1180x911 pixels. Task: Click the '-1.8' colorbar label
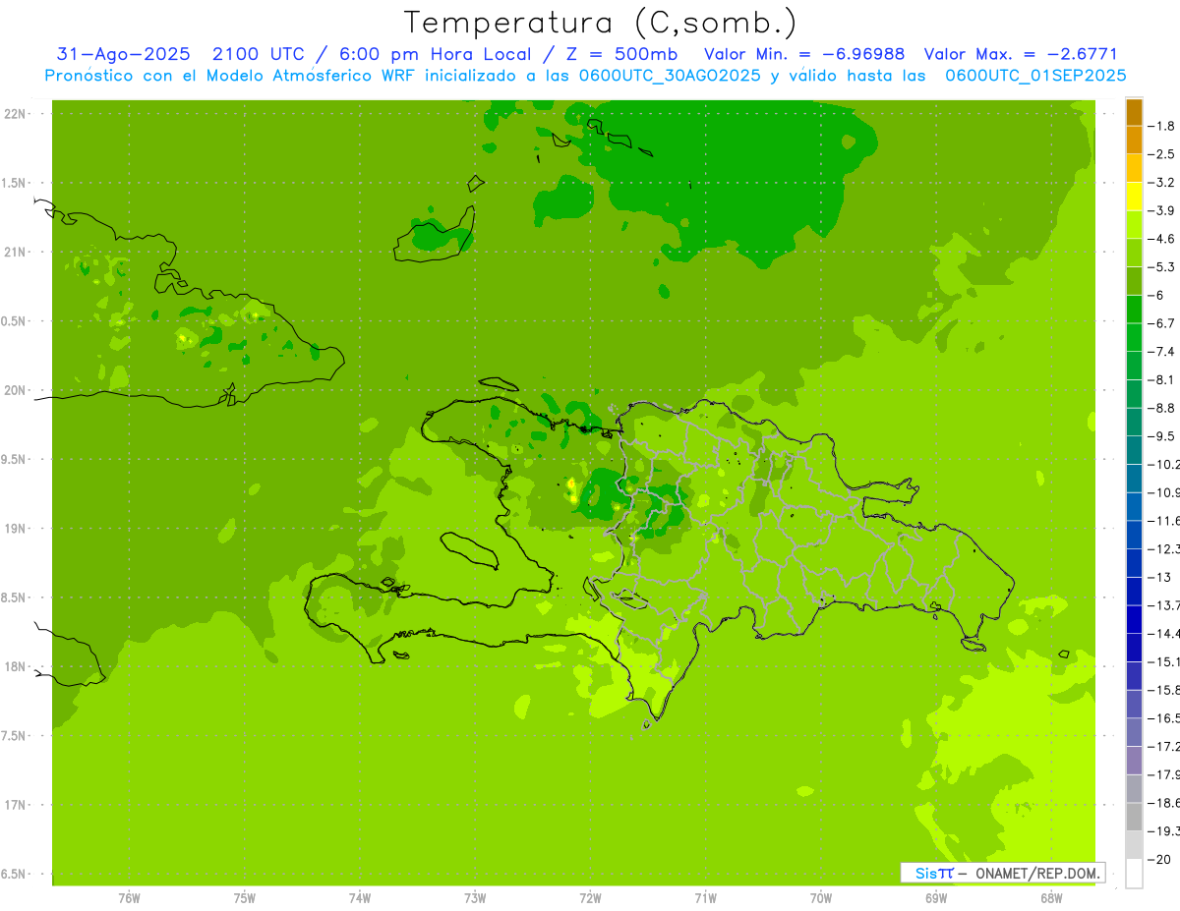(1161, 126)
